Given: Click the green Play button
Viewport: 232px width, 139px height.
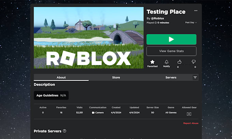Looking at the screenshot, I should [171, 39].
